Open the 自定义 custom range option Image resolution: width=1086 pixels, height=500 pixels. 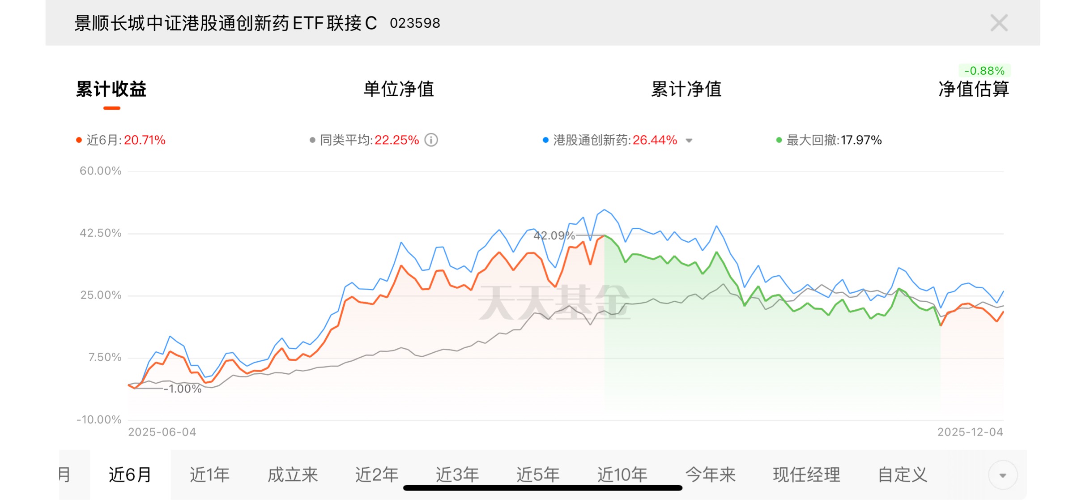coord(903,474)
